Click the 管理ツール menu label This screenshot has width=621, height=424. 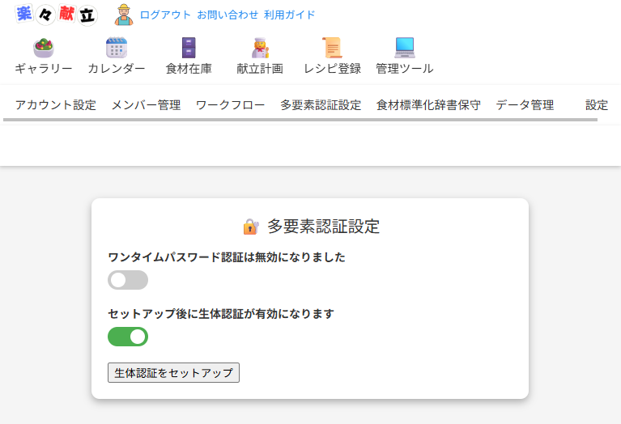(404, 69)
